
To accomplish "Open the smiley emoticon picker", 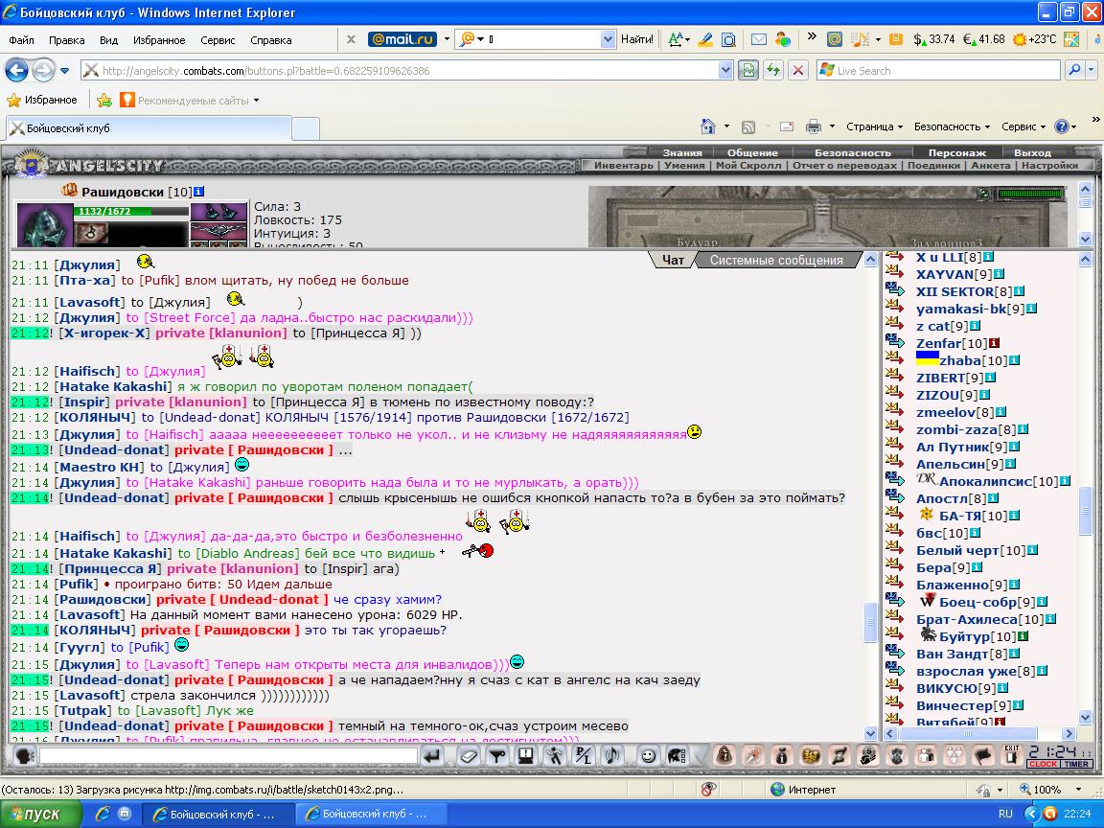I will pyautogui.click(x=648, y=756).
